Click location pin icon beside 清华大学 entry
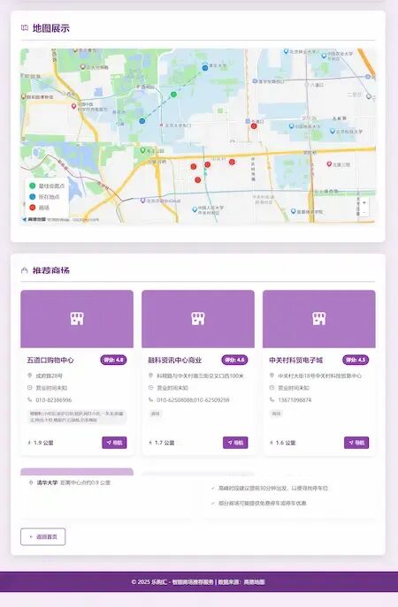 click(x=31, y=482)
